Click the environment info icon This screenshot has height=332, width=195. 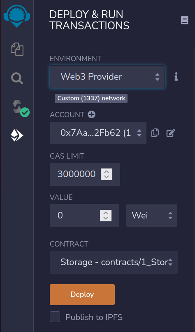176,77
